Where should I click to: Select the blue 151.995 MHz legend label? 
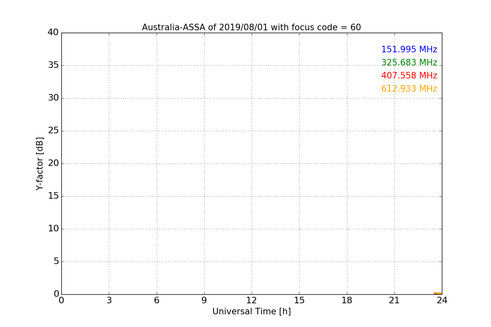pos(409,49)
